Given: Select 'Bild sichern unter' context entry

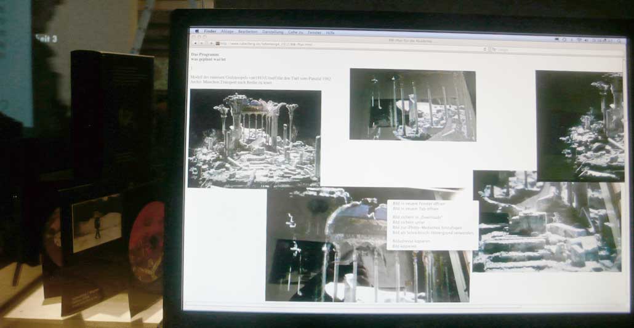Looking at the screenshot, I should pos(410,222).
